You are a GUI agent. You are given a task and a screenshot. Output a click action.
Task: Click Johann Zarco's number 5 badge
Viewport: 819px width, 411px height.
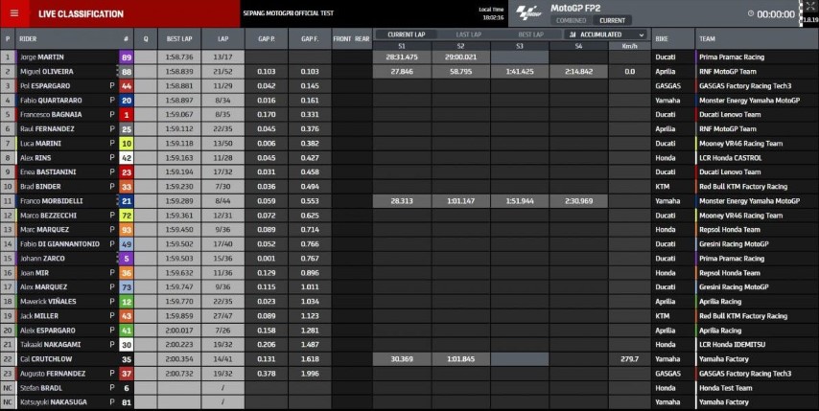(x=126, y=258)
